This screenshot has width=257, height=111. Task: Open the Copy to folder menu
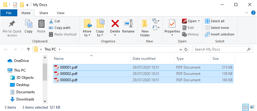[x=100, y=28]
